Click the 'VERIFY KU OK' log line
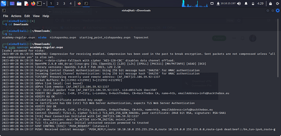Screen dimensions: 281x136 [29, 96]
